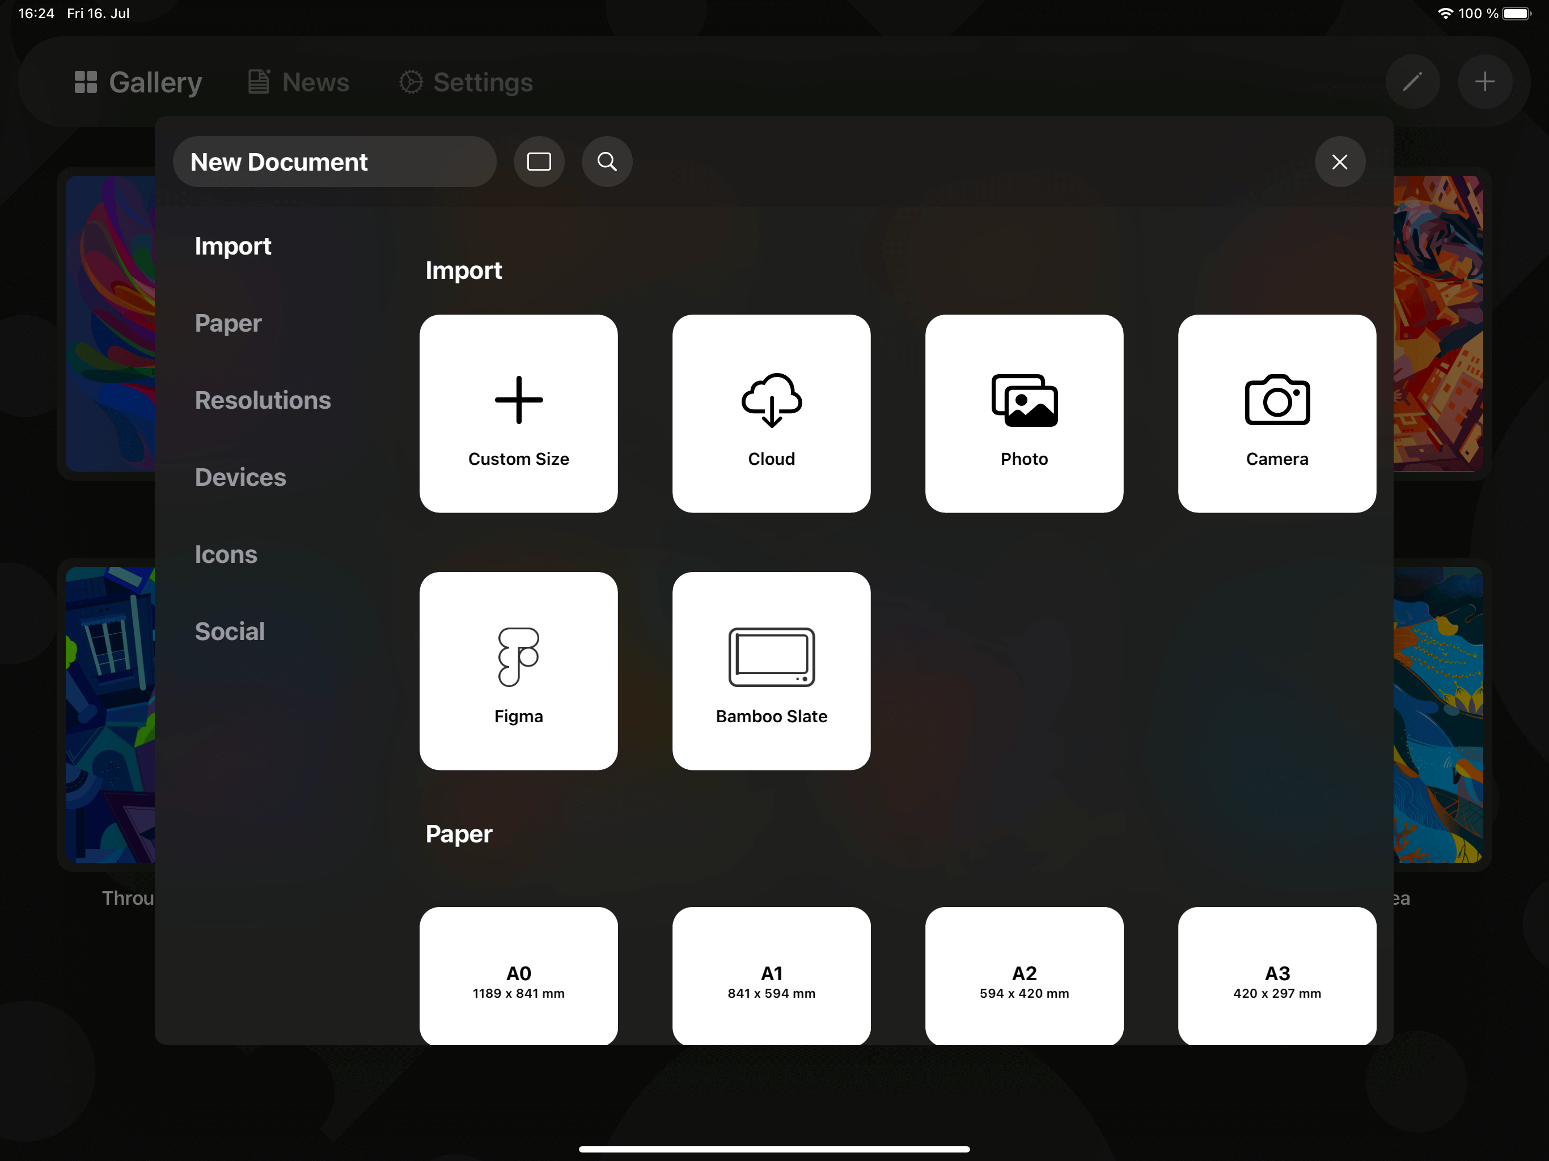Select Import in the sidebar

click(x=232, y=246)
